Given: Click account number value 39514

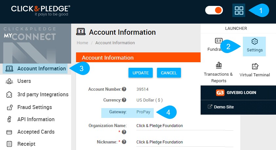Looking at the screenshot, I should 142,89.
